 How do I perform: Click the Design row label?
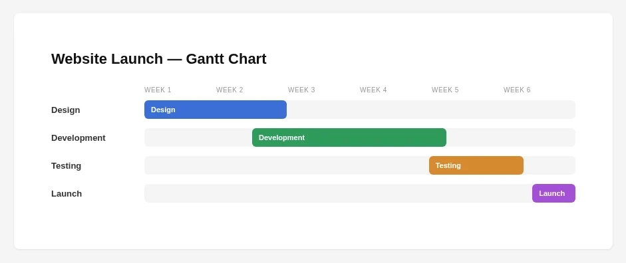tap(65, 110)
